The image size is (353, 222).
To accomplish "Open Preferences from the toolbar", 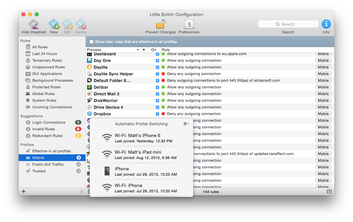I will (189, 24).
